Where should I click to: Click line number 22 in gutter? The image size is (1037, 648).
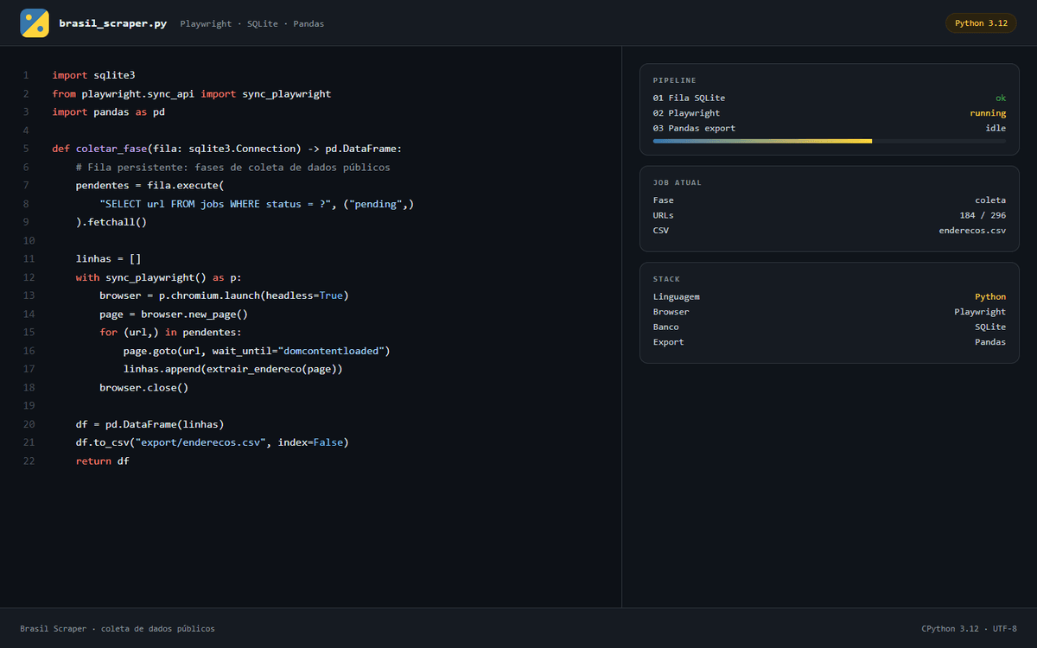tap(29, 461)
